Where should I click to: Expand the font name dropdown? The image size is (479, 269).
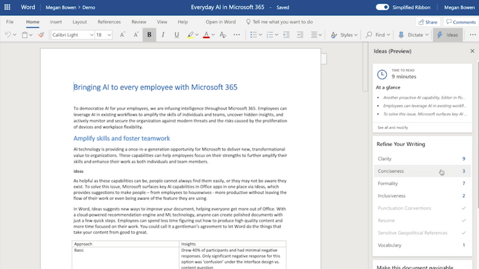[x=91, y=35]
